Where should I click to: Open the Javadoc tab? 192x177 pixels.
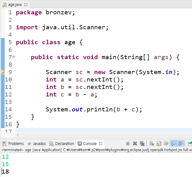37,143
